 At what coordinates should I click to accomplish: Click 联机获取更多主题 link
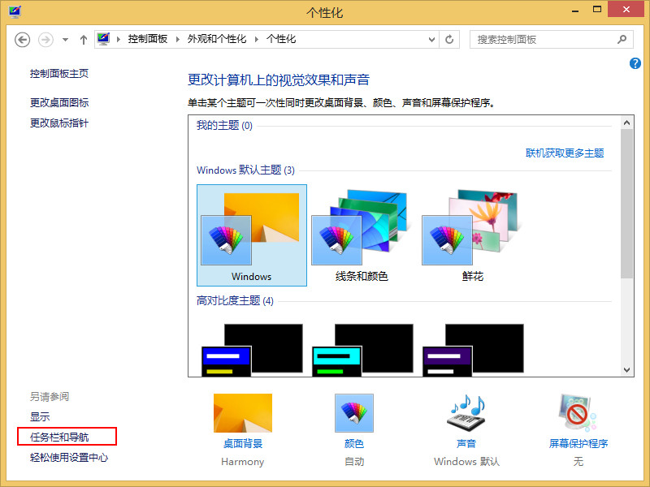click(x=565, y=153)
